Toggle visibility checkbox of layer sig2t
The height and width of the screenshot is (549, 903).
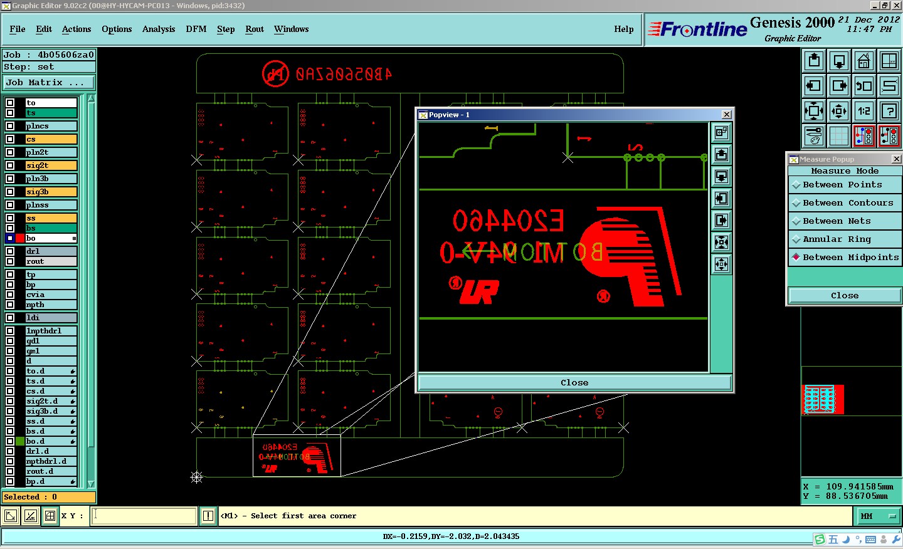pos(10,165)
